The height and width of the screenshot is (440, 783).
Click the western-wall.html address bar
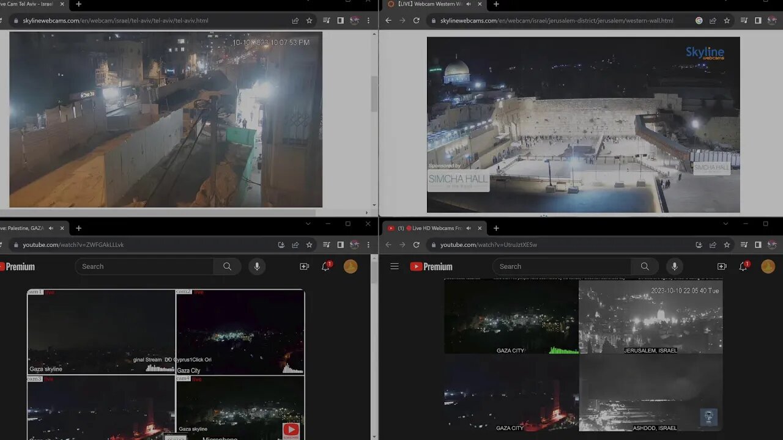(x=558, y=21)
